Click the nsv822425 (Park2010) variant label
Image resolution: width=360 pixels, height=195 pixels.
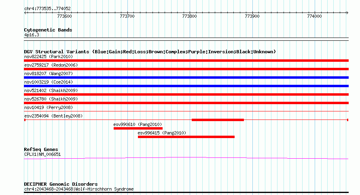49,57
